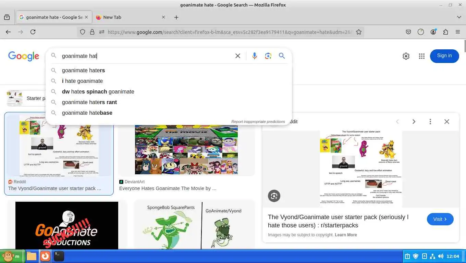This screenshot has height=263, width=466.
Task: Click in the search text field
Action: [x=146, y=56]
